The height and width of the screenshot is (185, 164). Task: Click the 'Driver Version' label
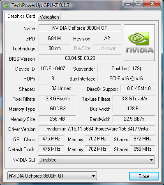pos(22,129)
